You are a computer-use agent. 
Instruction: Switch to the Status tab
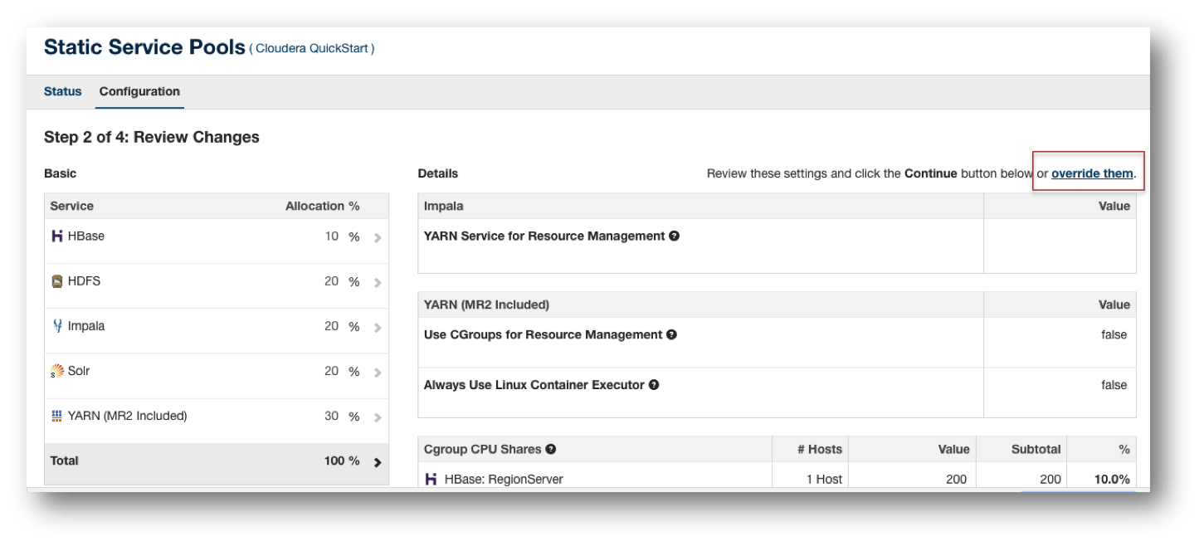click(x=63, y=92)
